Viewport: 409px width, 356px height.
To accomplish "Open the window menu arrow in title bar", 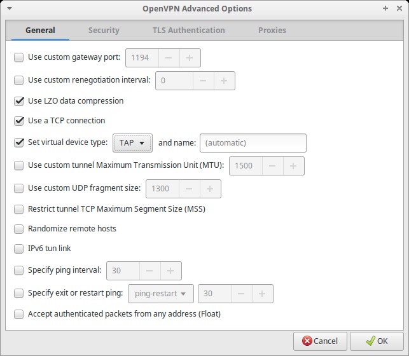I will [10, 8].
